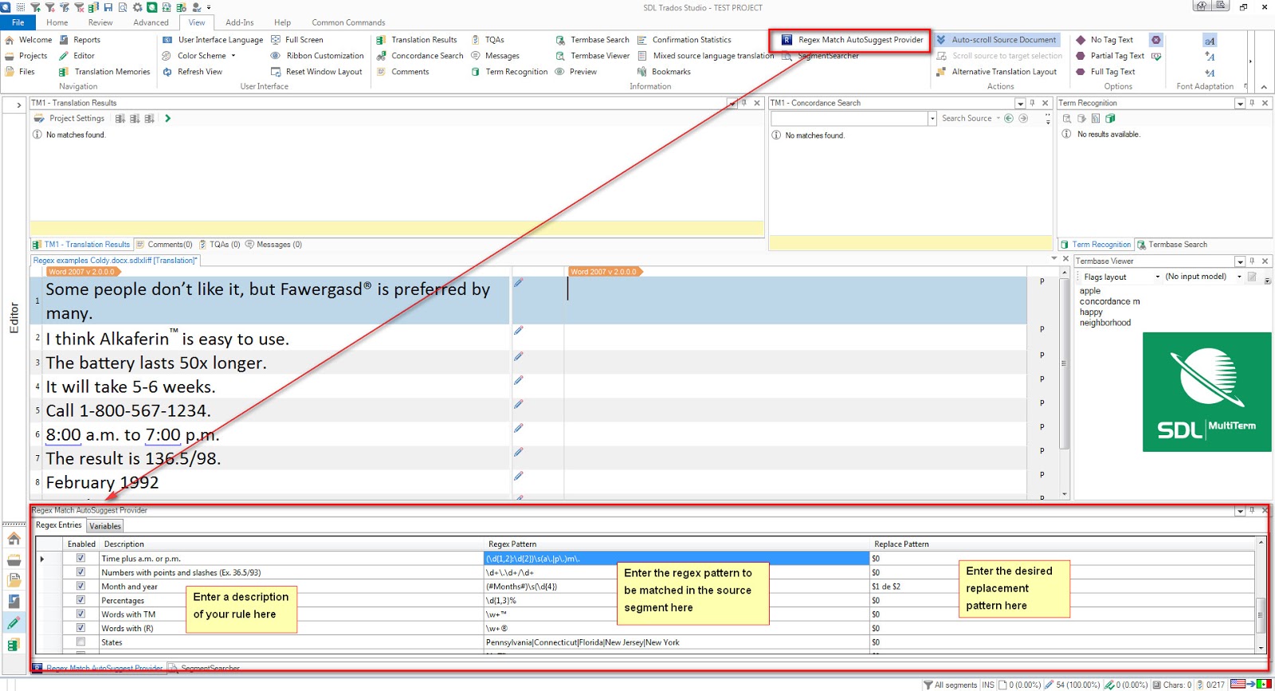
Task: Open Translation Memories from the ribbon
Action: [x=104, y=72]
